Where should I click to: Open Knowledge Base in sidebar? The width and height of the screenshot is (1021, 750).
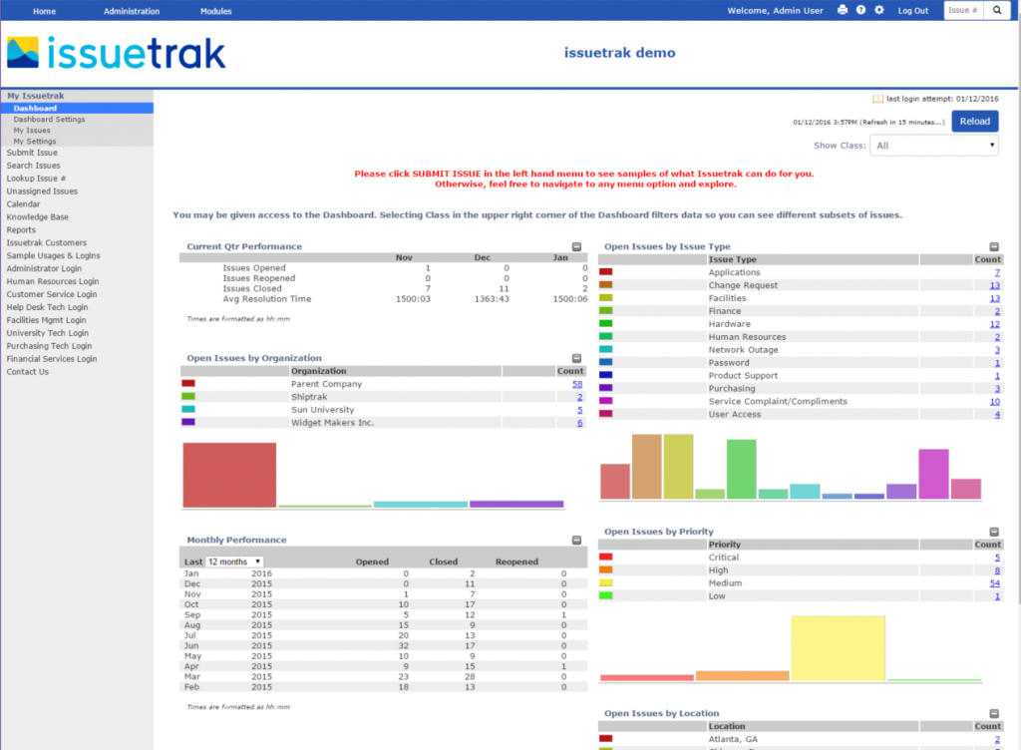37,217
